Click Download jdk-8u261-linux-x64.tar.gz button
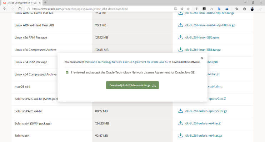Screen dimensions: 265x142 point(132,85)
